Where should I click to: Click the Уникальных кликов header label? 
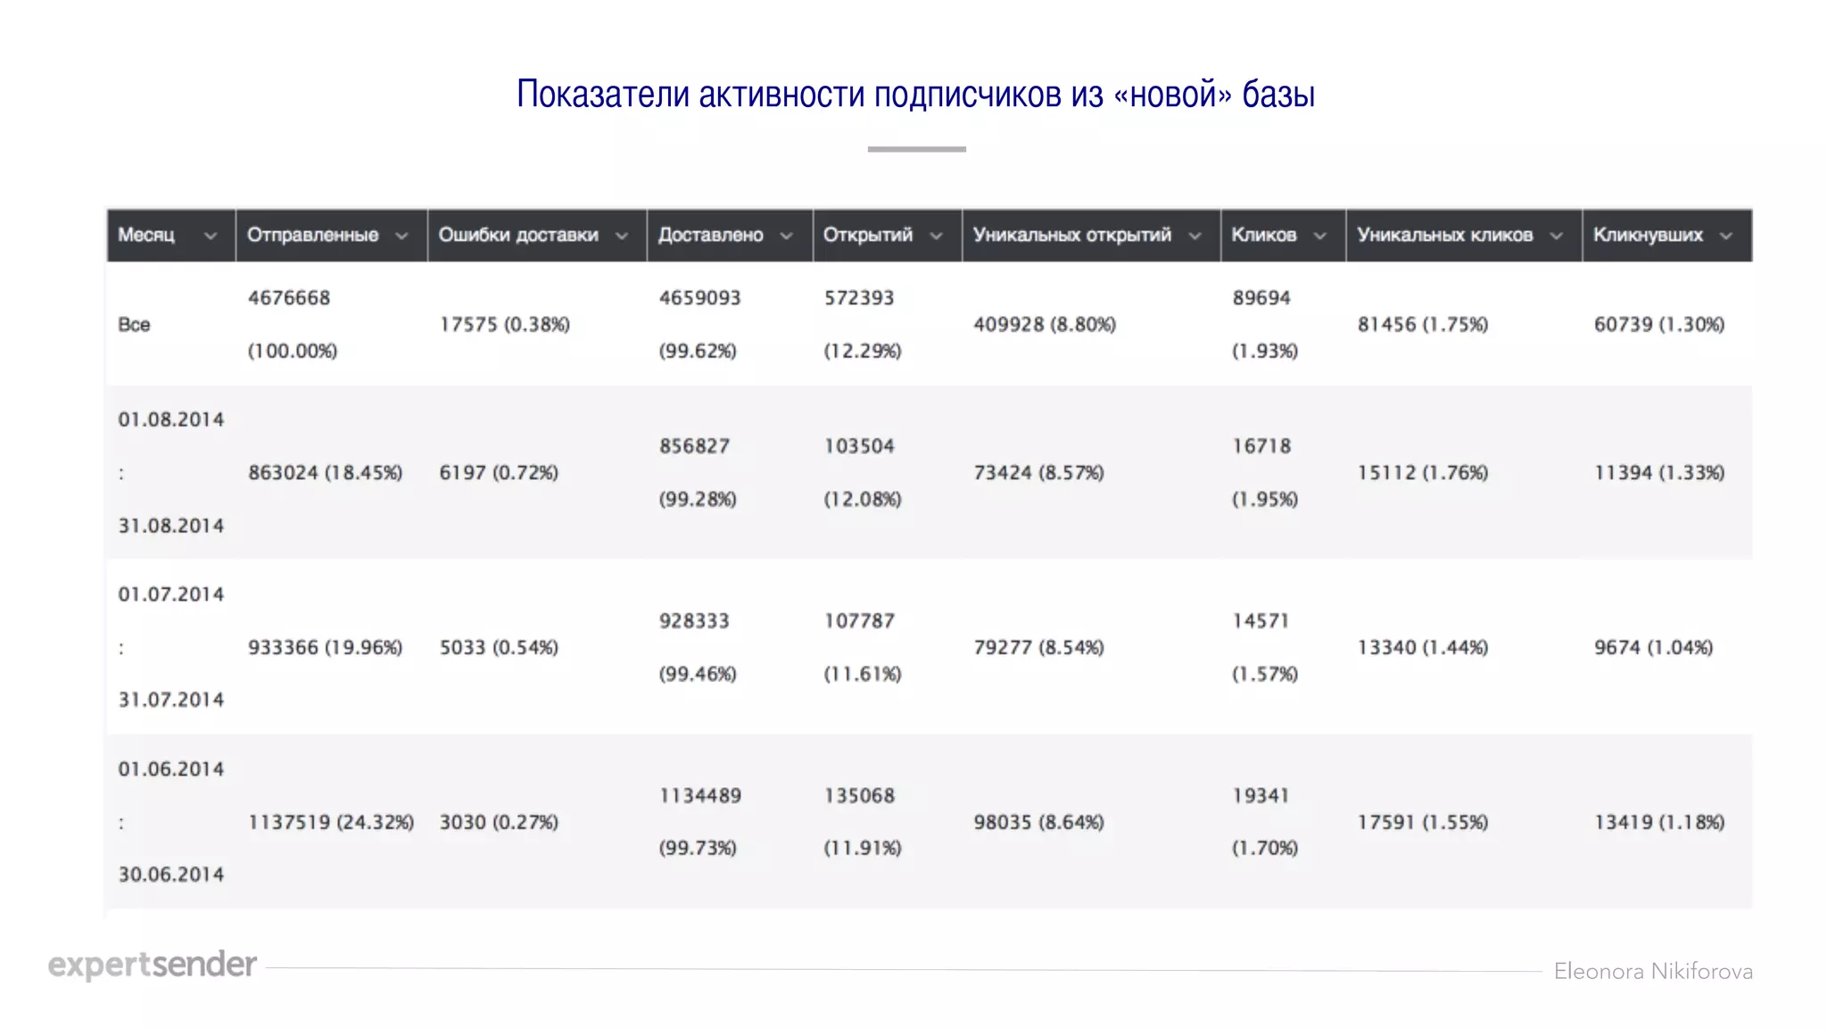point(1445,236)
